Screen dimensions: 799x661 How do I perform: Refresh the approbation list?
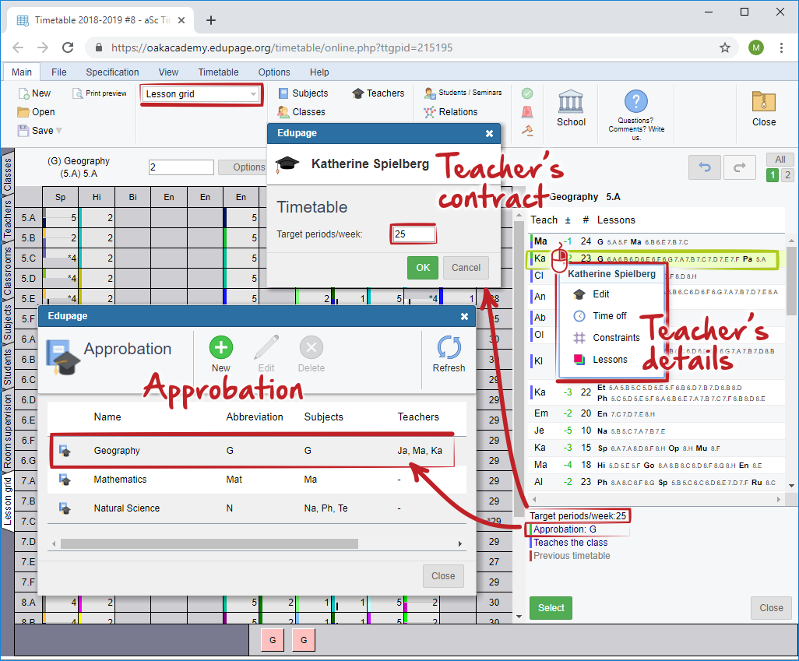(449, 348)
